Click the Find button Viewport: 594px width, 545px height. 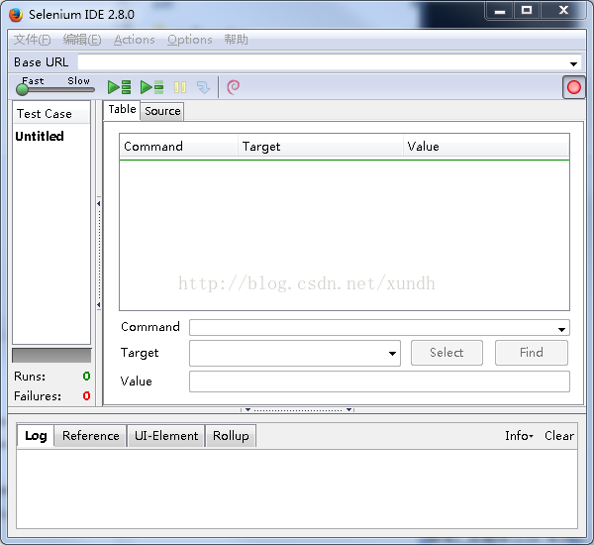click(x=531, y=353)
